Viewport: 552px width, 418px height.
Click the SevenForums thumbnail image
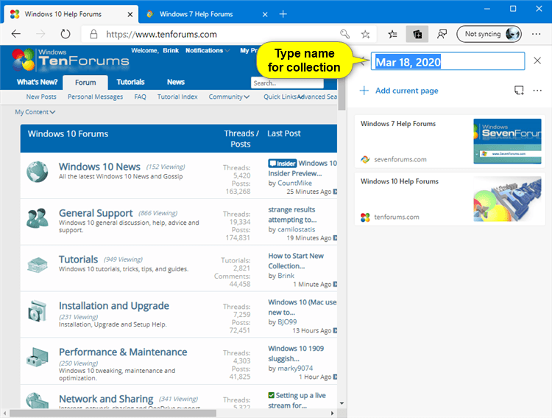click(x=507, y=141)
